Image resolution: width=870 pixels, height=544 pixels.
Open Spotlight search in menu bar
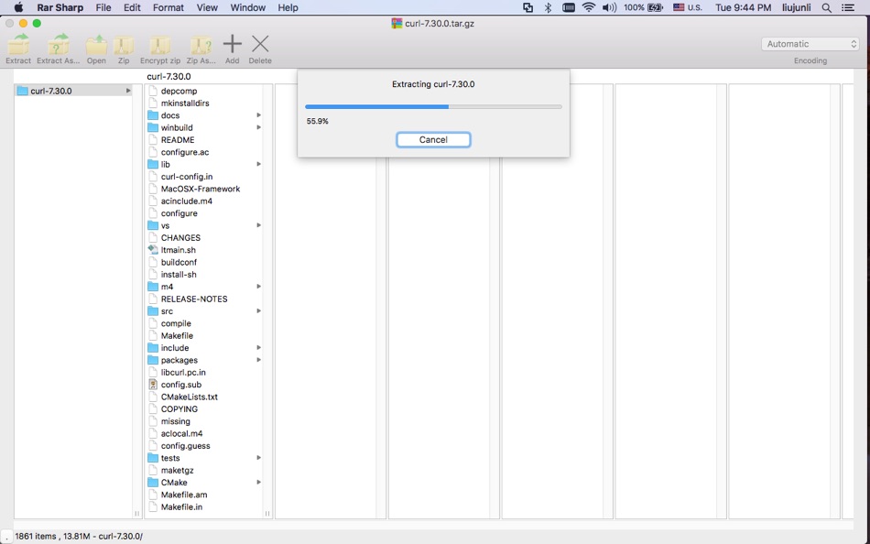tap(827, 7)
